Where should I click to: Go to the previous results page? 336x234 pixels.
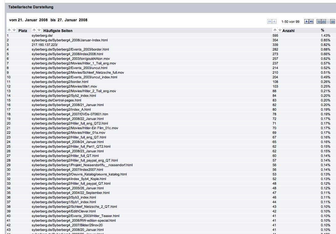274,21
